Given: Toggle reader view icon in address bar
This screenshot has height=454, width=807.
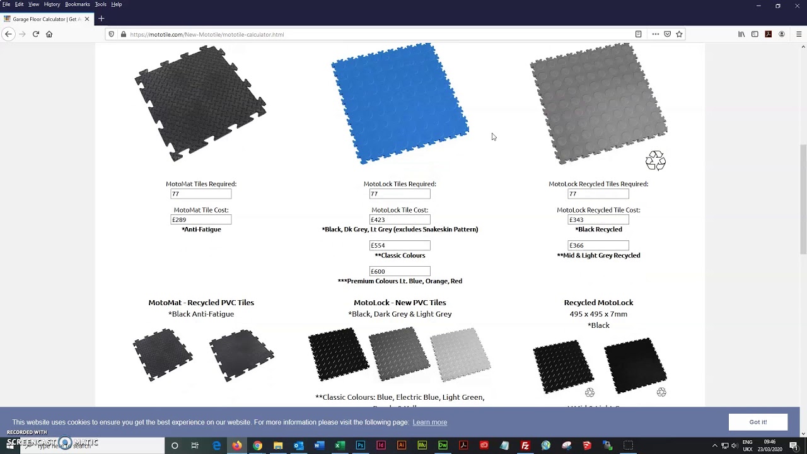Looking at the screenshot, I should 638,34.
